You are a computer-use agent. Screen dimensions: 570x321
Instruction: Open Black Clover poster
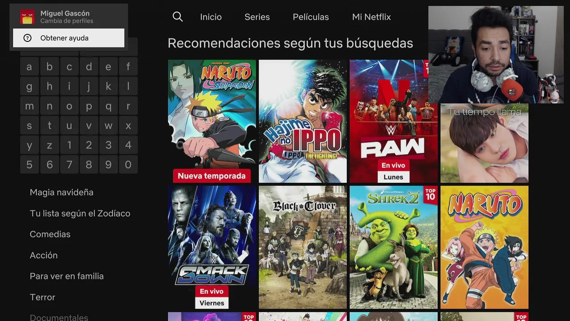click(x=303, y=247)
